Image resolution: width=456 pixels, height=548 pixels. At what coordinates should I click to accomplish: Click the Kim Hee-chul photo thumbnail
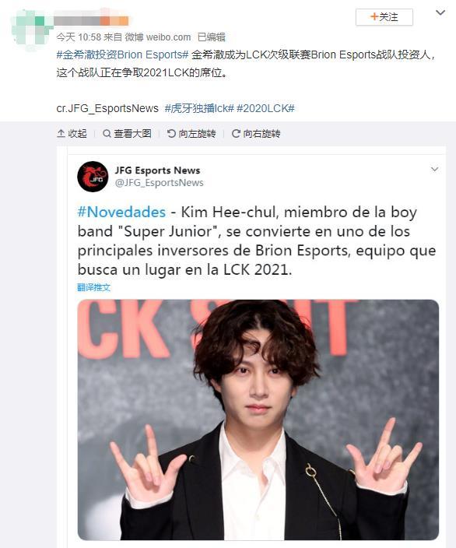[258, 420]
